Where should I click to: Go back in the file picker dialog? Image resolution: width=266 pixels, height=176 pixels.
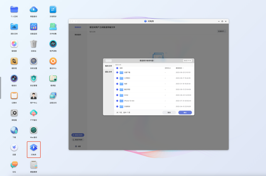click(x=107, y=61)
